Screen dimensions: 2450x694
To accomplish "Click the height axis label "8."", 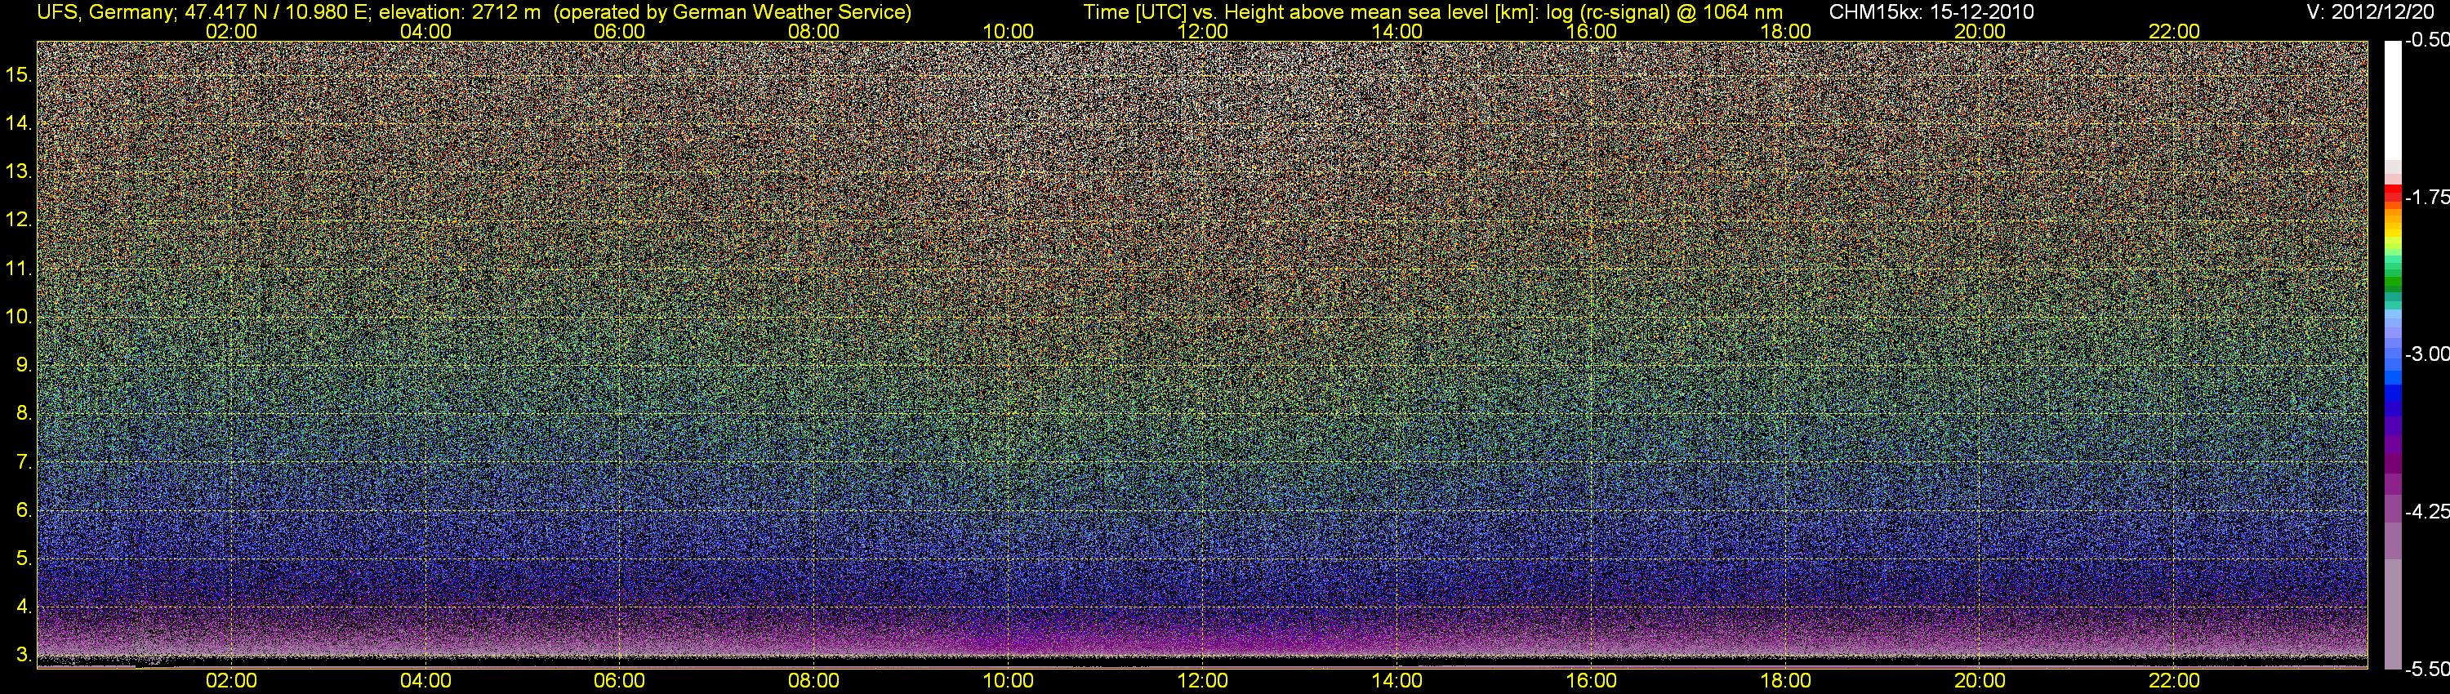I will point(24,414).
